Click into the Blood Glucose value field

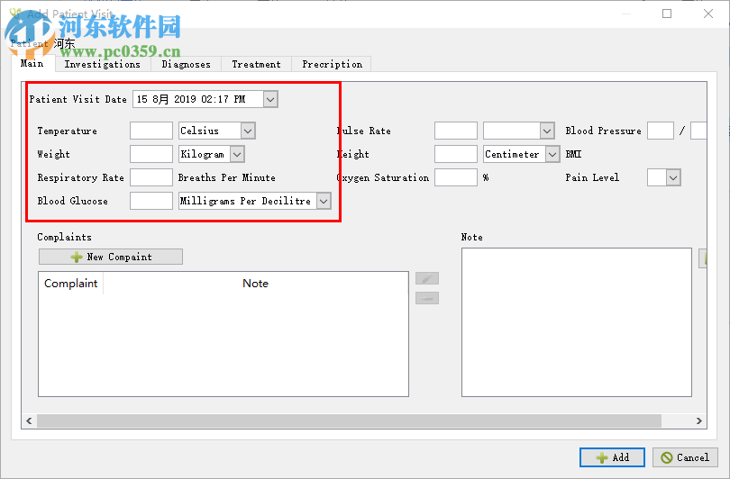coord(151,201)
